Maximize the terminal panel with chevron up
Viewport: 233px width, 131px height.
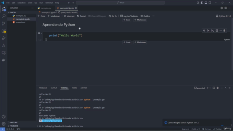(226, 88)
